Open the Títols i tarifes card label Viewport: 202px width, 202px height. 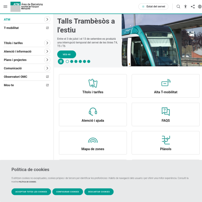point(93,92)
